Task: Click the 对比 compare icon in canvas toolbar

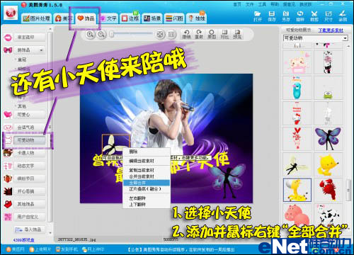Action: [x=224, y=34]
